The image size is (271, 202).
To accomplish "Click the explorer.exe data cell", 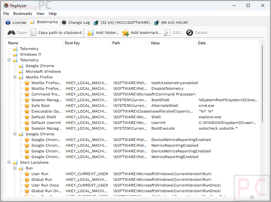I will pos(210,117).
